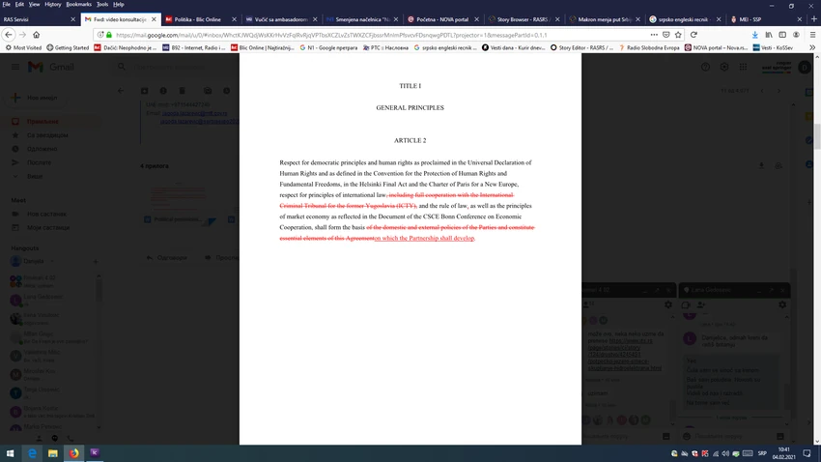Open the Firefox downloads arrow icon

pyautogui.click(x=754, y=35)
